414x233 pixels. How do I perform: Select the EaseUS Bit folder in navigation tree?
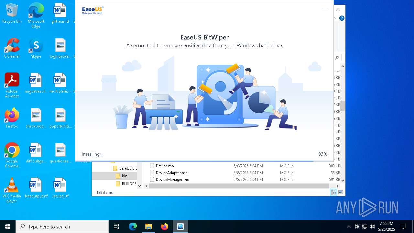125,168
